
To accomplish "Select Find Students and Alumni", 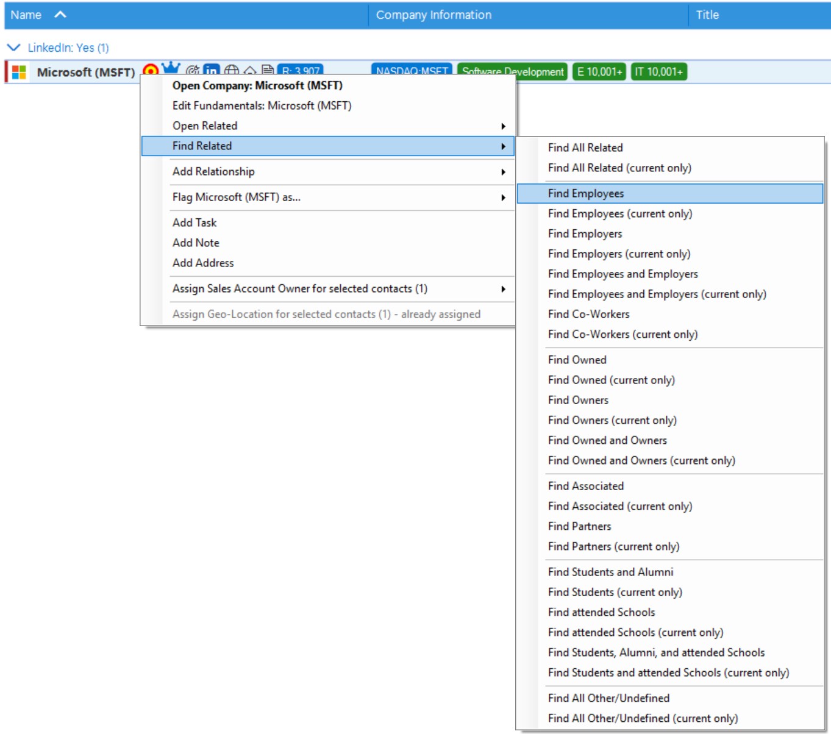I will point(670,572).
